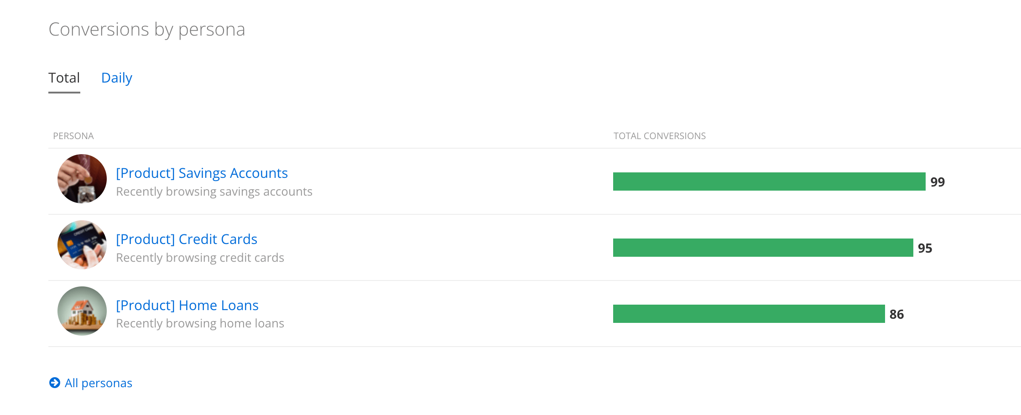This screenshot has width=1021, height=415.
Task: Click 'Recently browsing savings accounts' description
Action: pos(214,192)
